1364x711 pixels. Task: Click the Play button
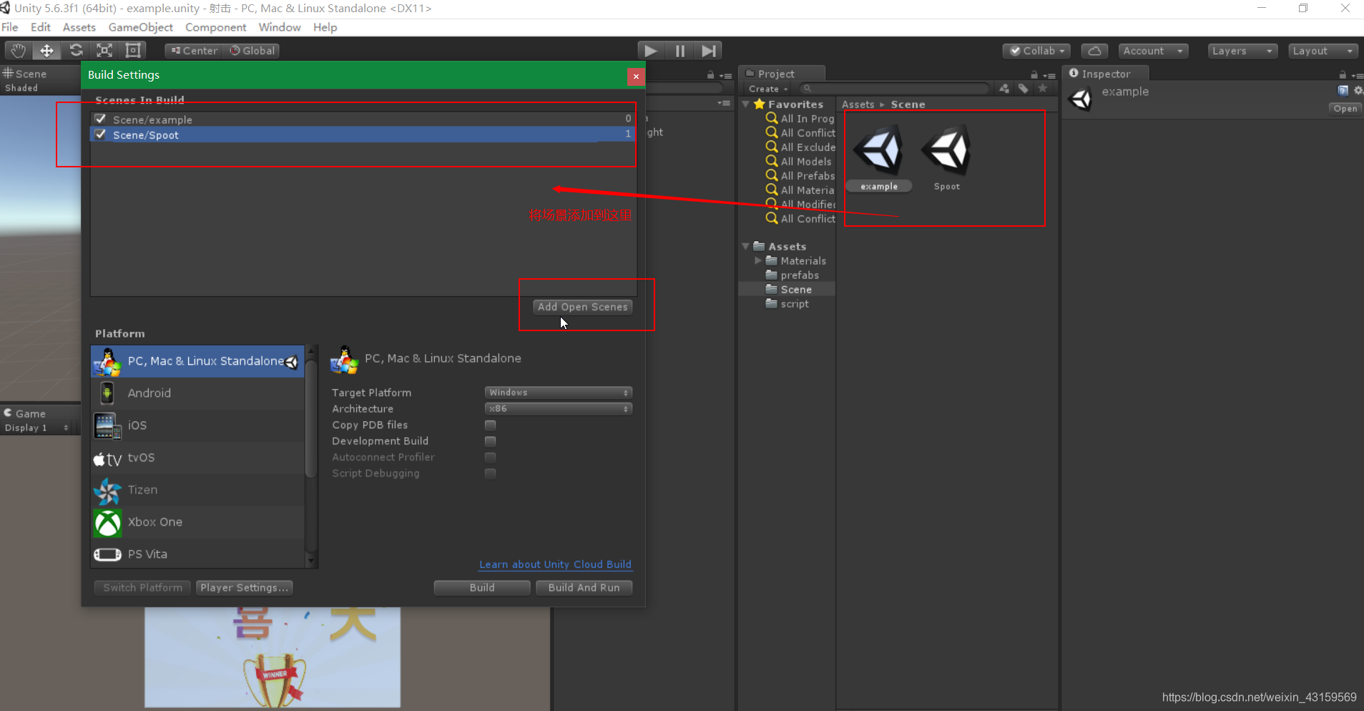[x=651, y=51]
